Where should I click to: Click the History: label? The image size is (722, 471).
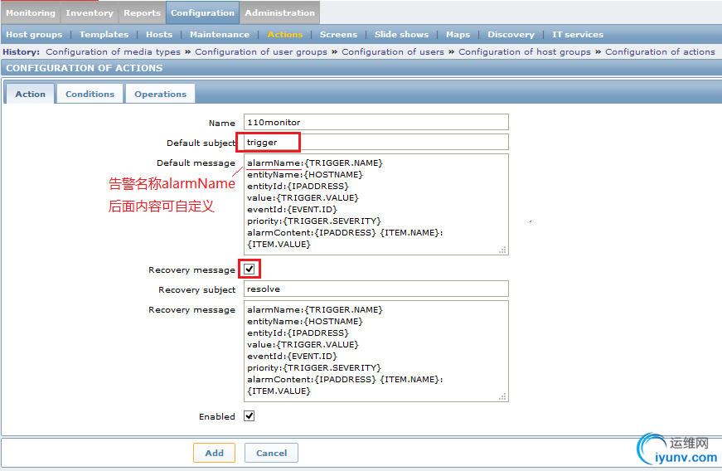(x=22, y=52)
